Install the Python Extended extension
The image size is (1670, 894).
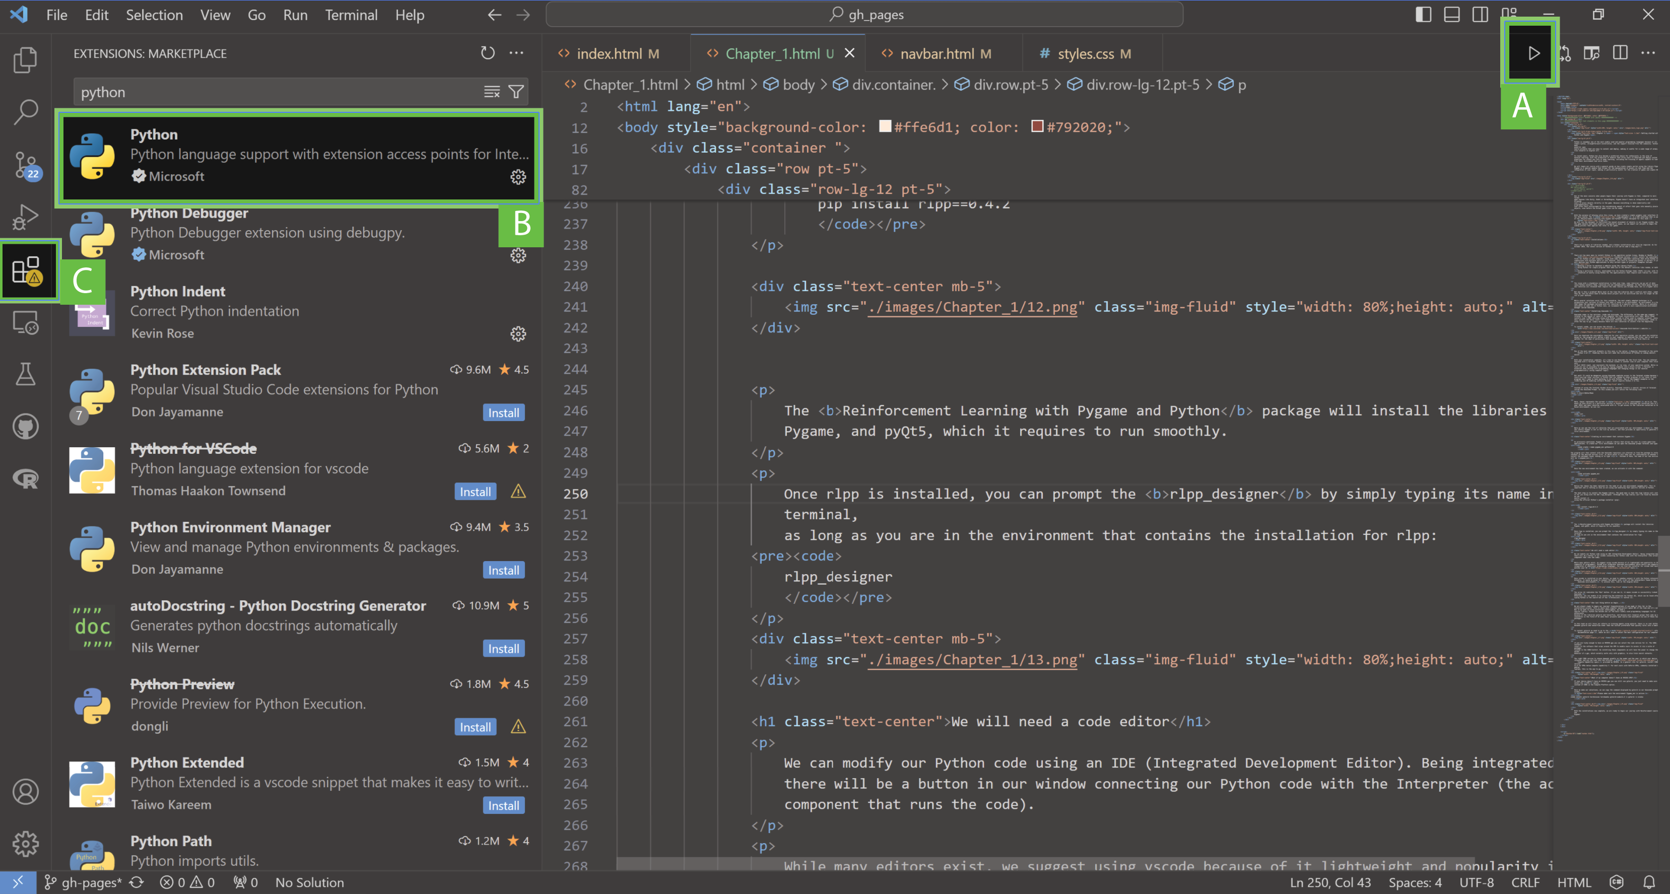[503, 806]
